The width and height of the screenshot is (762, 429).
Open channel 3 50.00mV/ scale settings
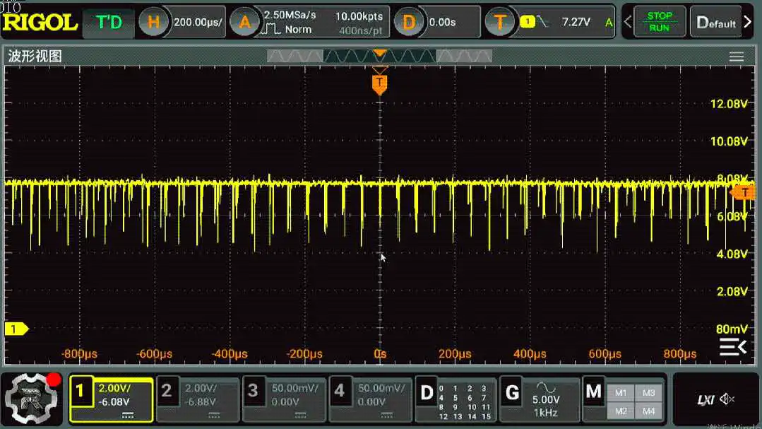coord(295,388)
